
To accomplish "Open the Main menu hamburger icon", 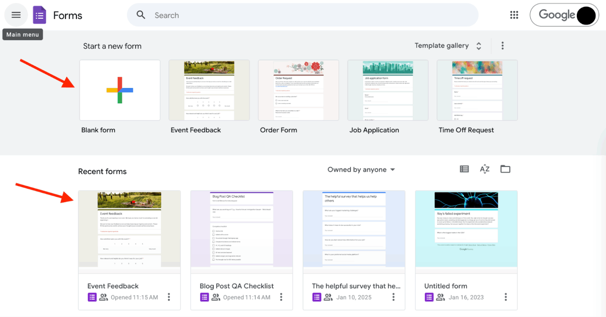I will pos(16,15).
